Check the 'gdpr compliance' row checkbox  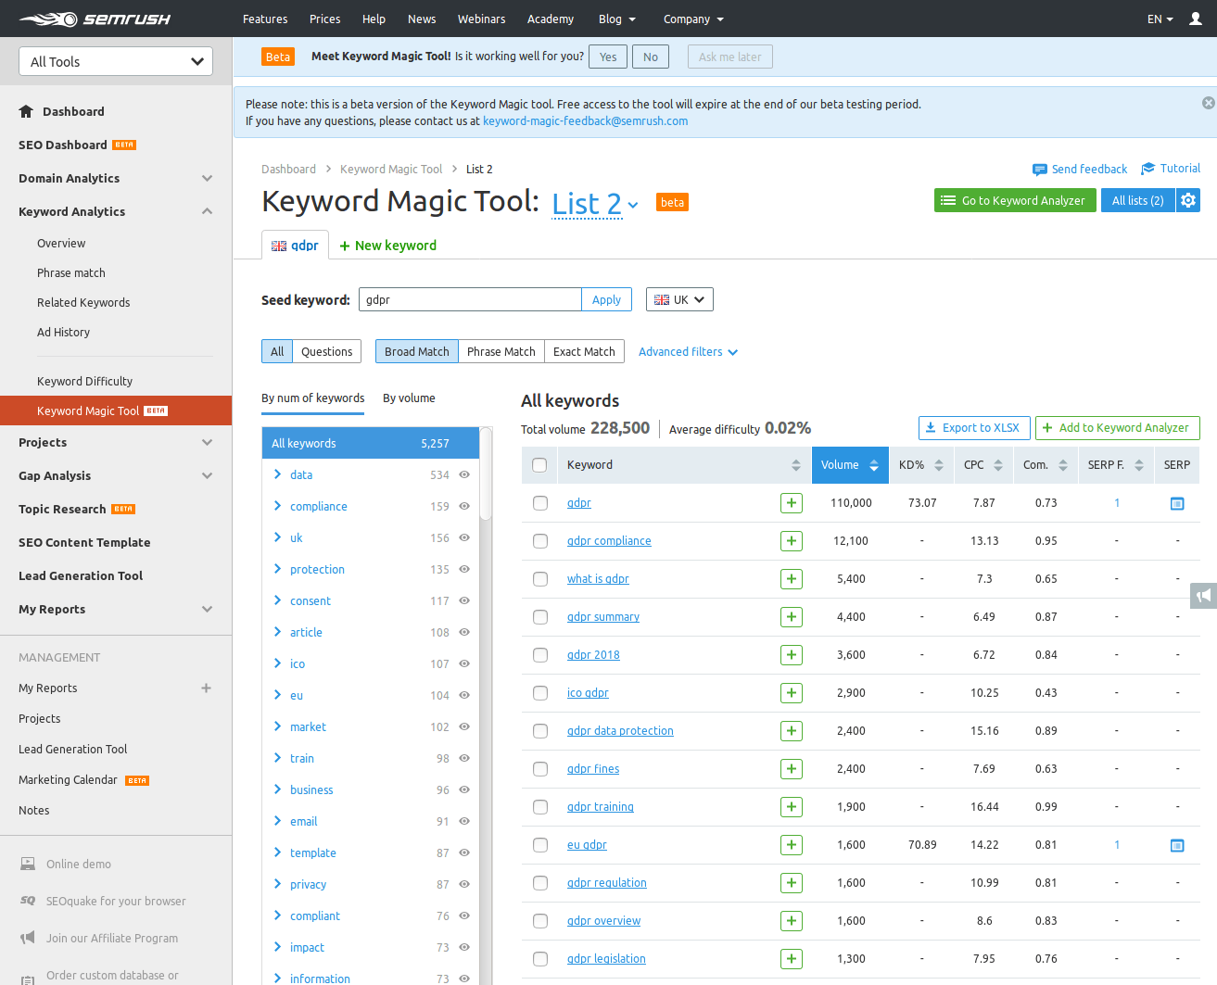click(539, 541)
